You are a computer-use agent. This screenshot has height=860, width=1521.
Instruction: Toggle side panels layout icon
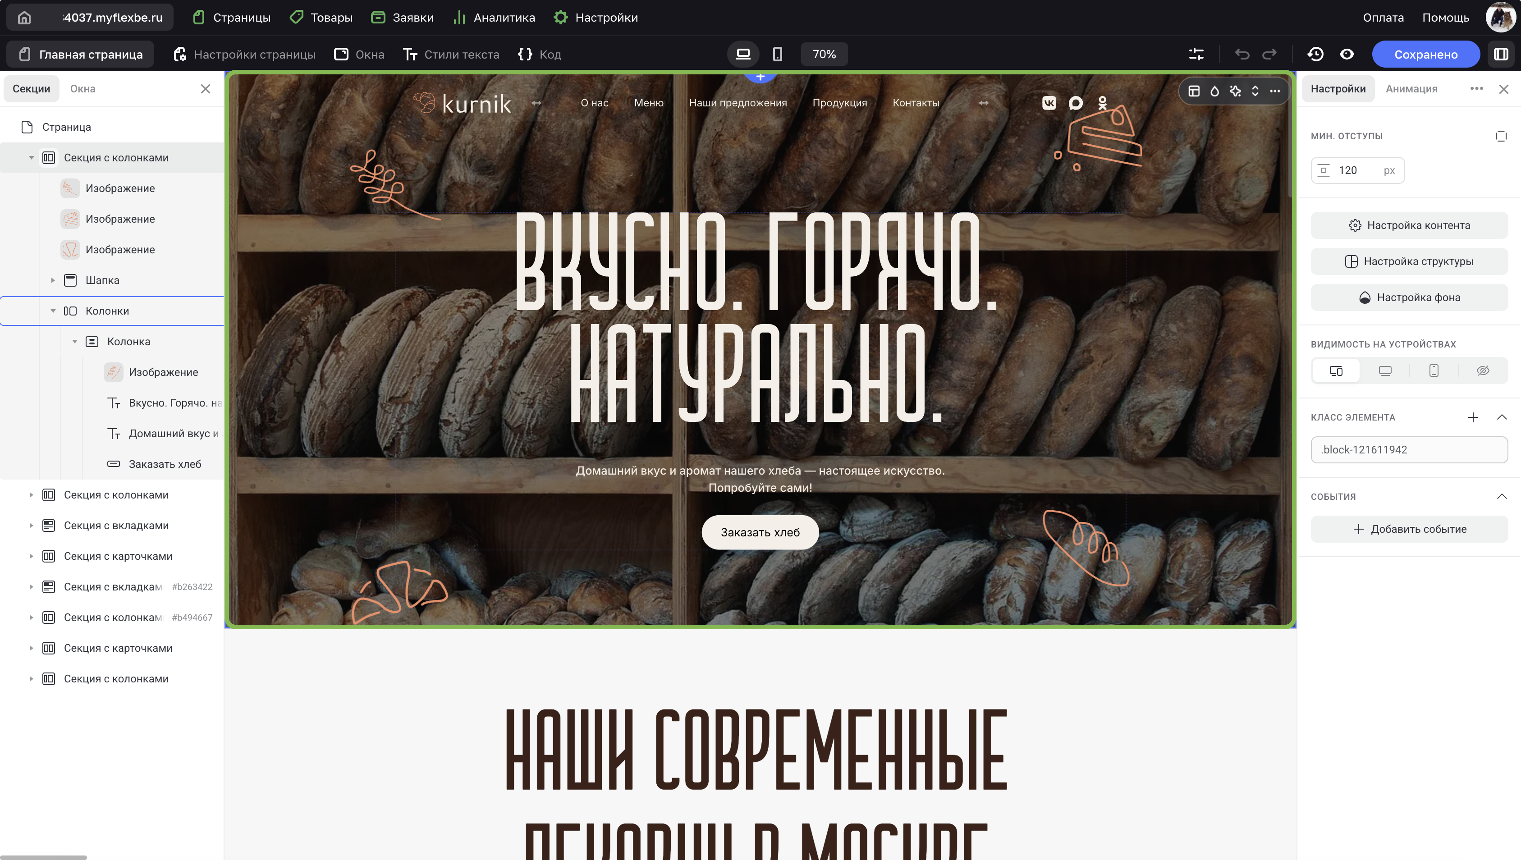tap(1501, 55)
